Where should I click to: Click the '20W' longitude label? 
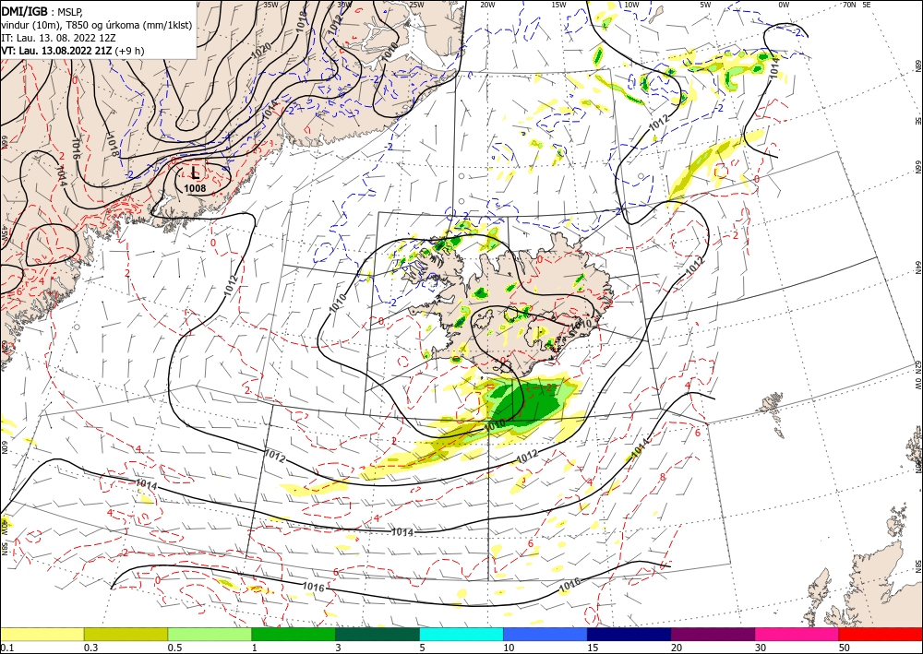pyautogui.click(x=487, y=5)
